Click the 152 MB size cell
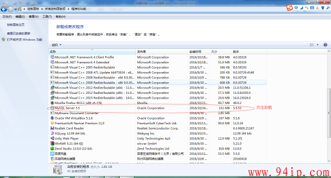Screen dimensions: 331x178 tap(224, 108)
